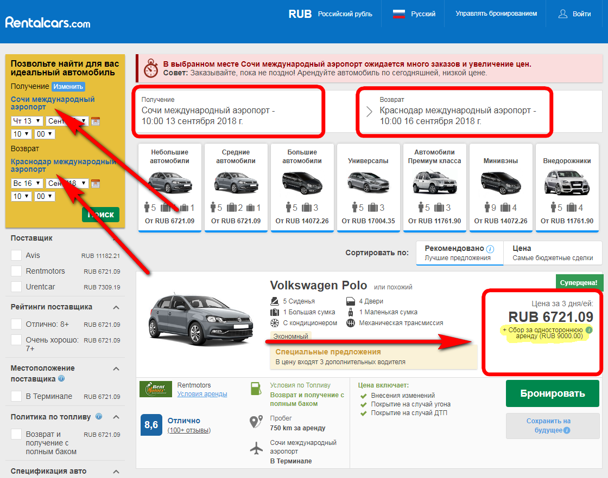
Task: Open the return date calendar icon
Action: (x=96, y=184)
